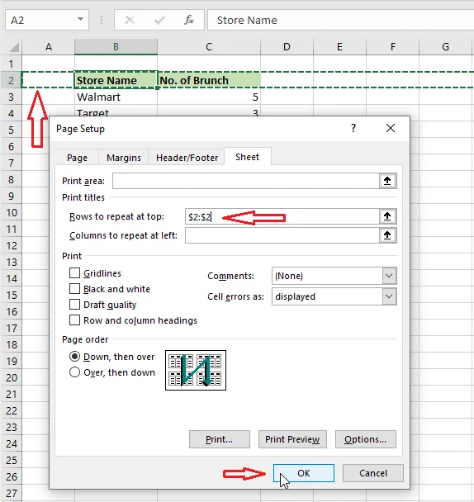
Task: Click the Insert Function fx icon
Action: [x=188, y=20]
